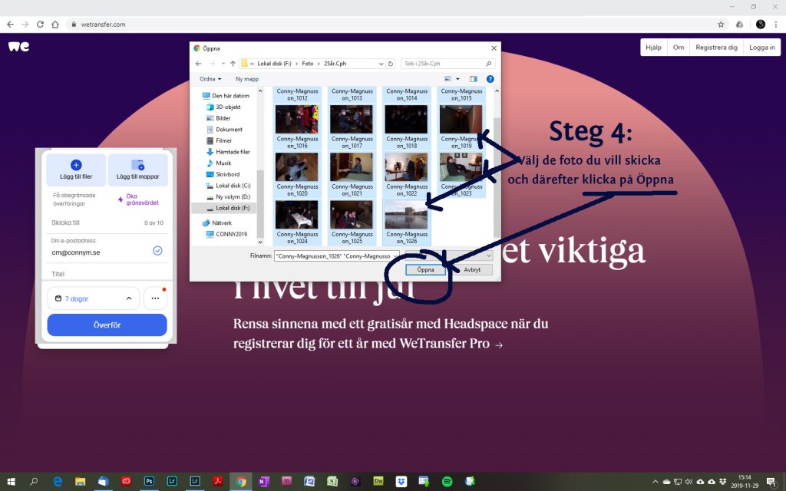Screen dimensions: 786x491
Task: Click the WeTransfer logo
Action: [x=19, y=47]
